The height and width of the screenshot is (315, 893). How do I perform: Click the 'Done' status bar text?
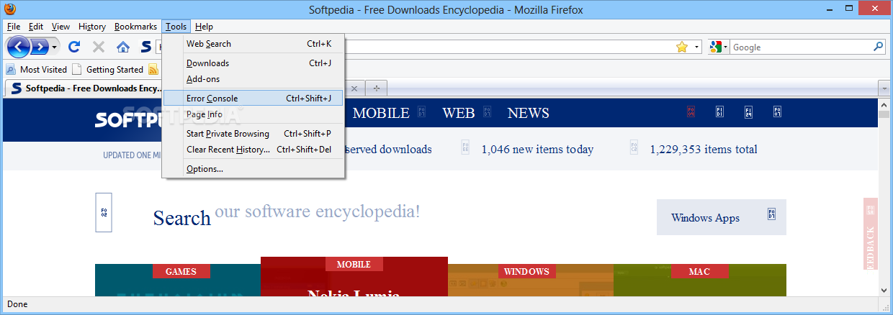[17, 304]
